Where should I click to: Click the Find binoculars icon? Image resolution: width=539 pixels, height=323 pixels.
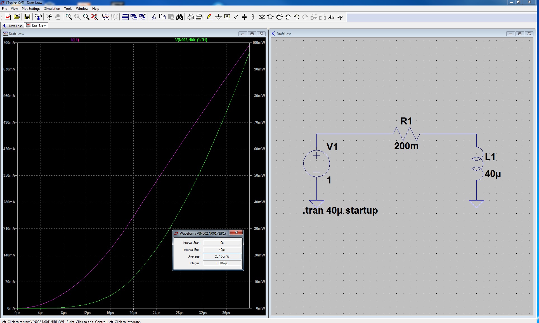[x=179, y=17]
